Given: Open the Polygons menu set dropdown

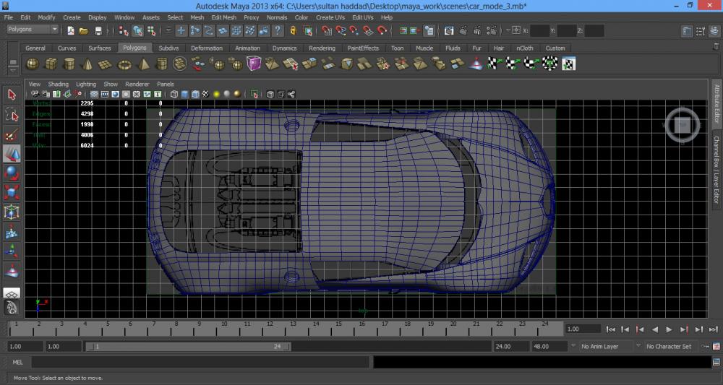Looking at the screenshot, I should tap(33, 30).
